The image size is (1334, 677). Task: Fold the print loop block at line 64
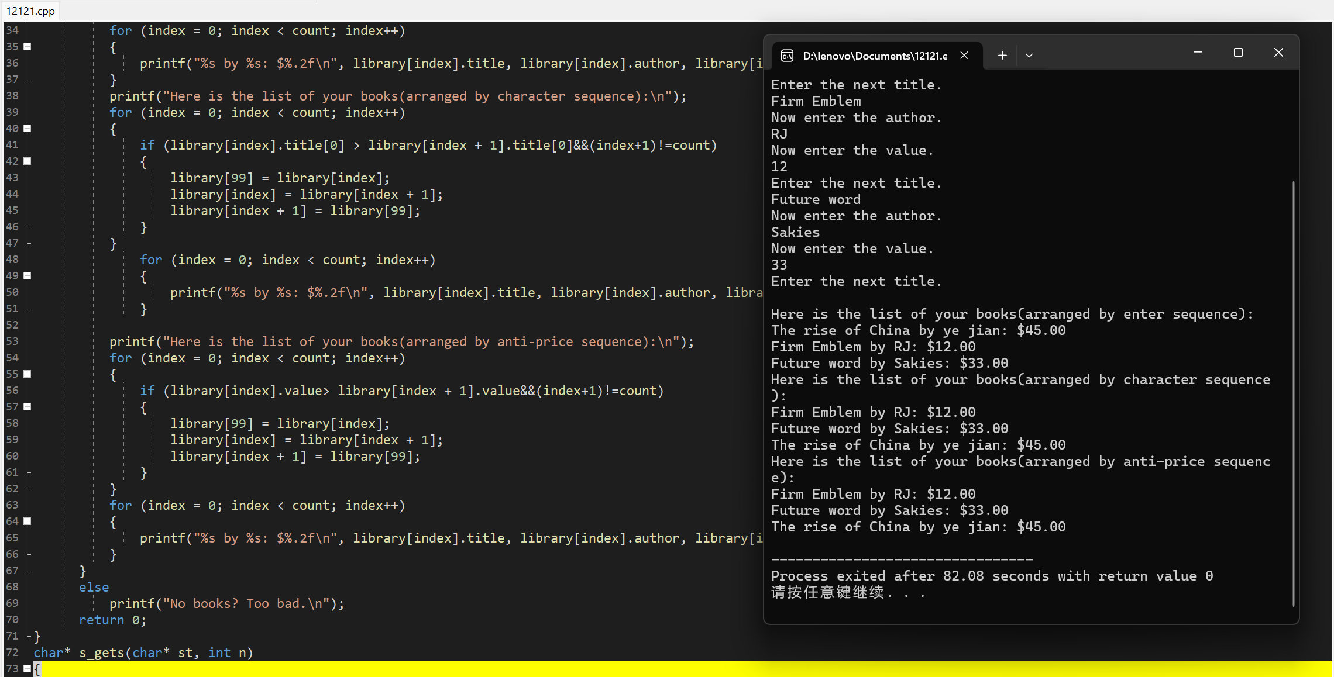pyautogui.click(x=27, y=521)
